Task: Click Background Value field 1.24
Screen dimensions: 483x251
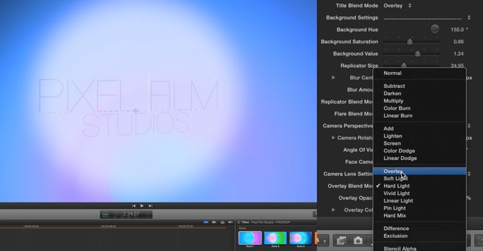Action: (x=459, y=53)
